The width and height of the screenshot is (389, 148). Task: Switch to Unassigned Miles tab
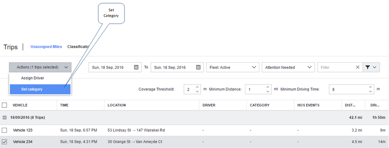[46, 47]
